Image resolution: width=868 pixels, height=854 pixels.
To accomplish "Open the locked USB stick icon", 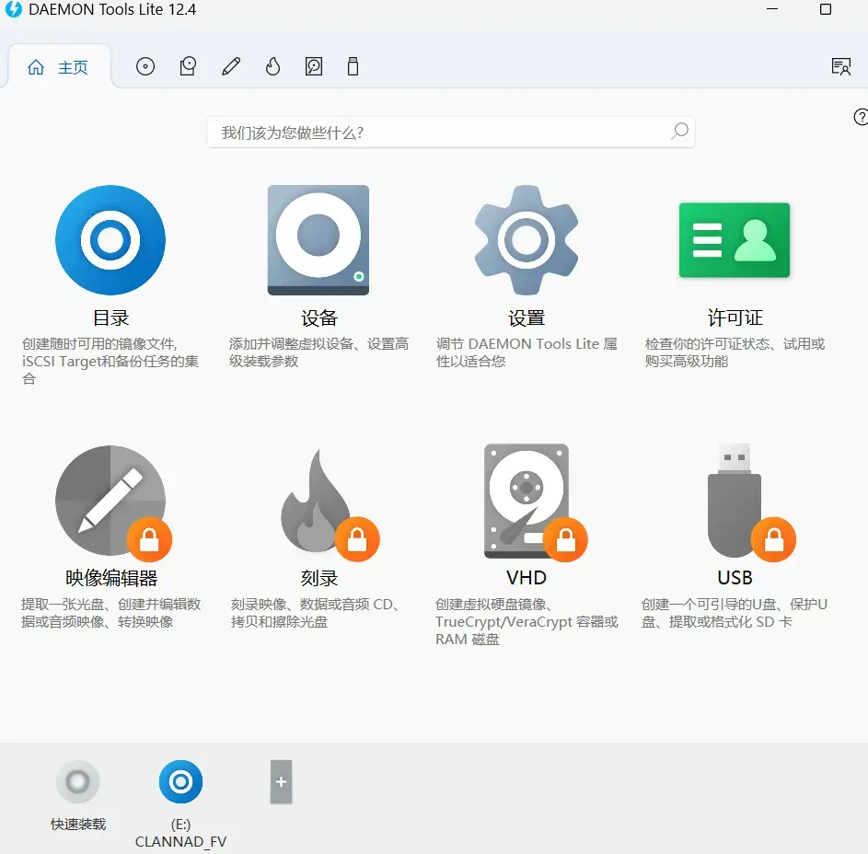I will click(750, 502).
